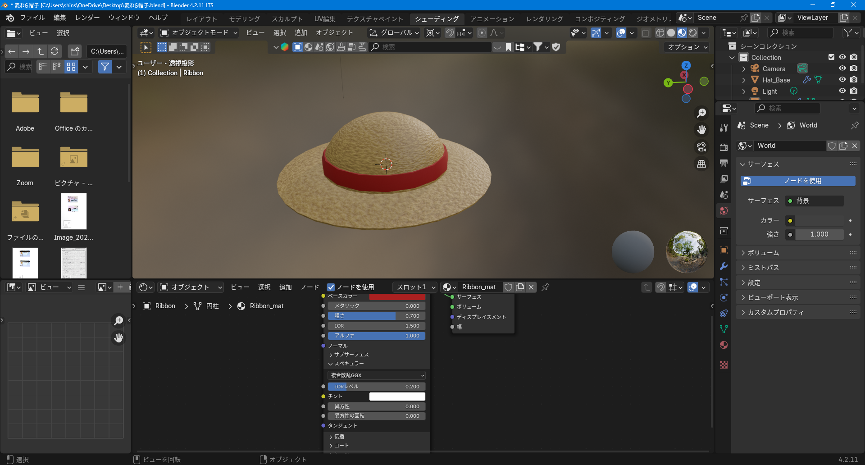This screenshot has height=465, width=865.
Task: Open the Add menu in node editor
Action: pyautogui.click(x=285, y=287)
